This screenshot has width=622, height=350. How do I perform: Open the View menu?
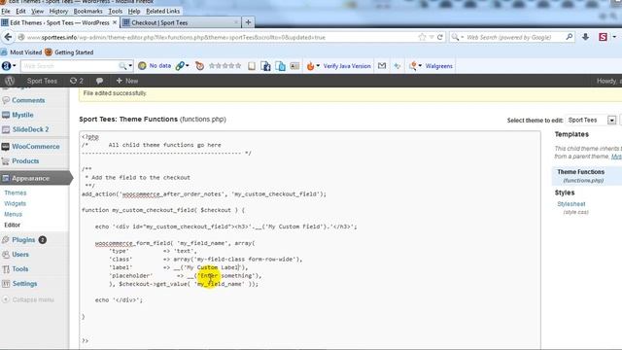[x=37, y=11]
